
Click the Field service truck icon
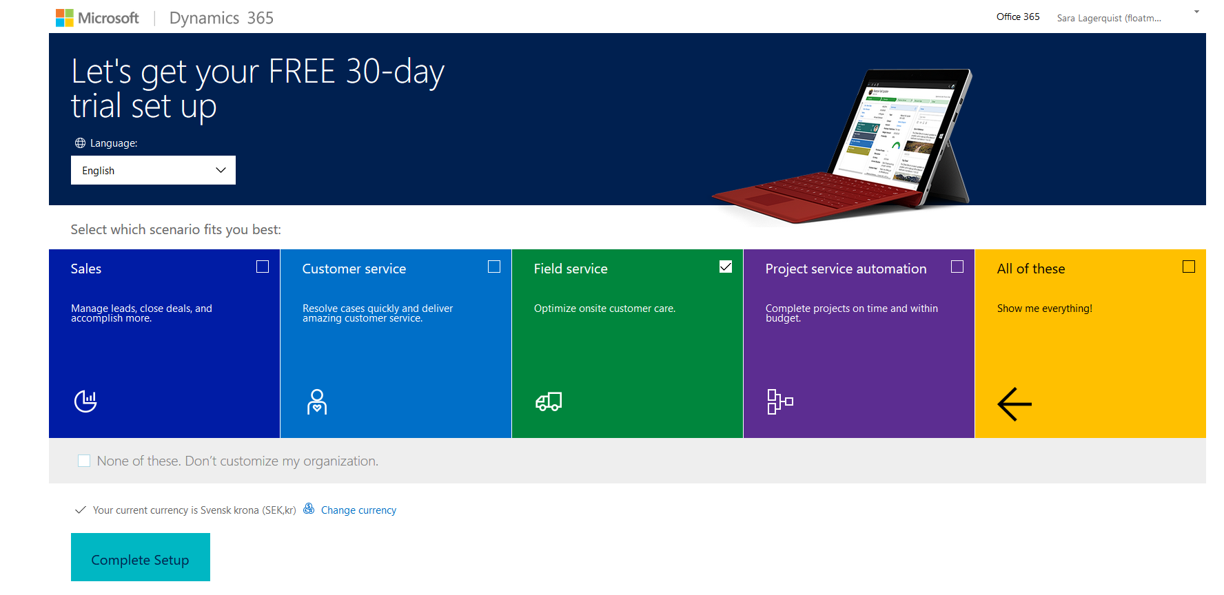[549, 401]
